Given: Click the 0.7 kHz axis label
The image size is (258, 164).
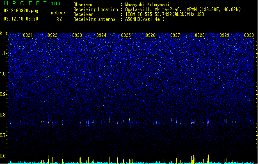Looking at the screenshot, I should coord(4,135).
